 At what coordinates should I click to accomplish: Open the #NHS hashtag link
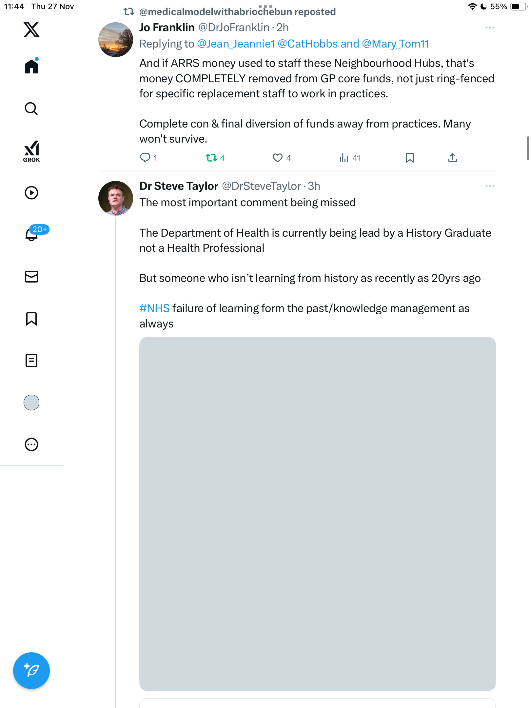point(154,308)
